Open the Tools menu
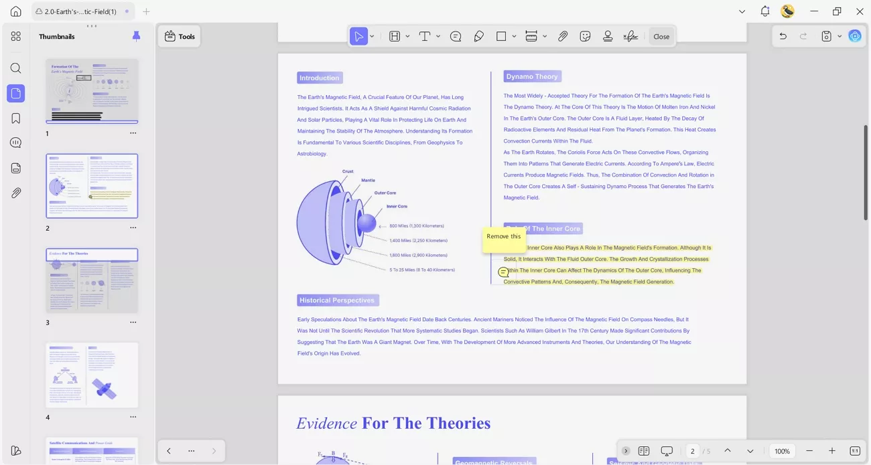Image resolution: width=871 pixels, height=465 pixels. coord(179,36)
